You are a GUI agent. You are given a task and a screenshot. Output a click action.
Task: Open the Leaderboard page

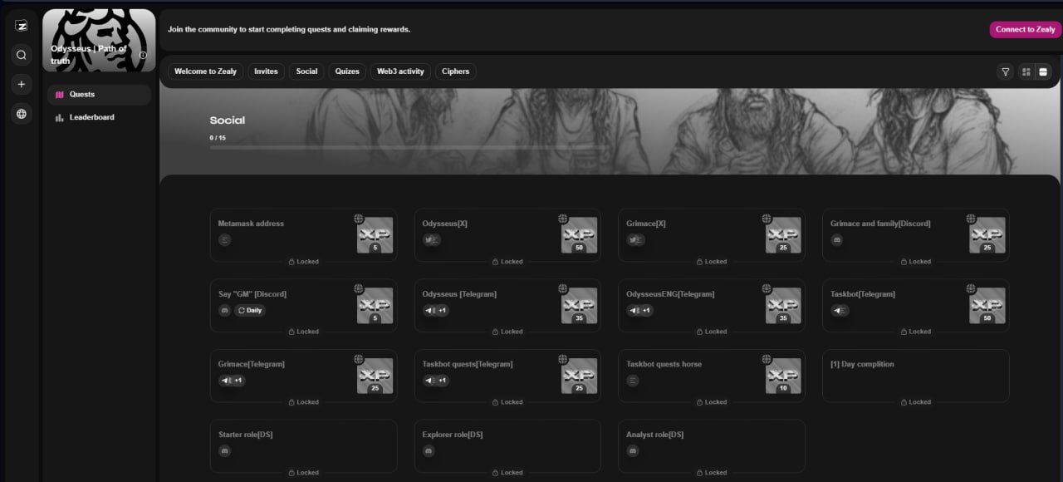91,117
